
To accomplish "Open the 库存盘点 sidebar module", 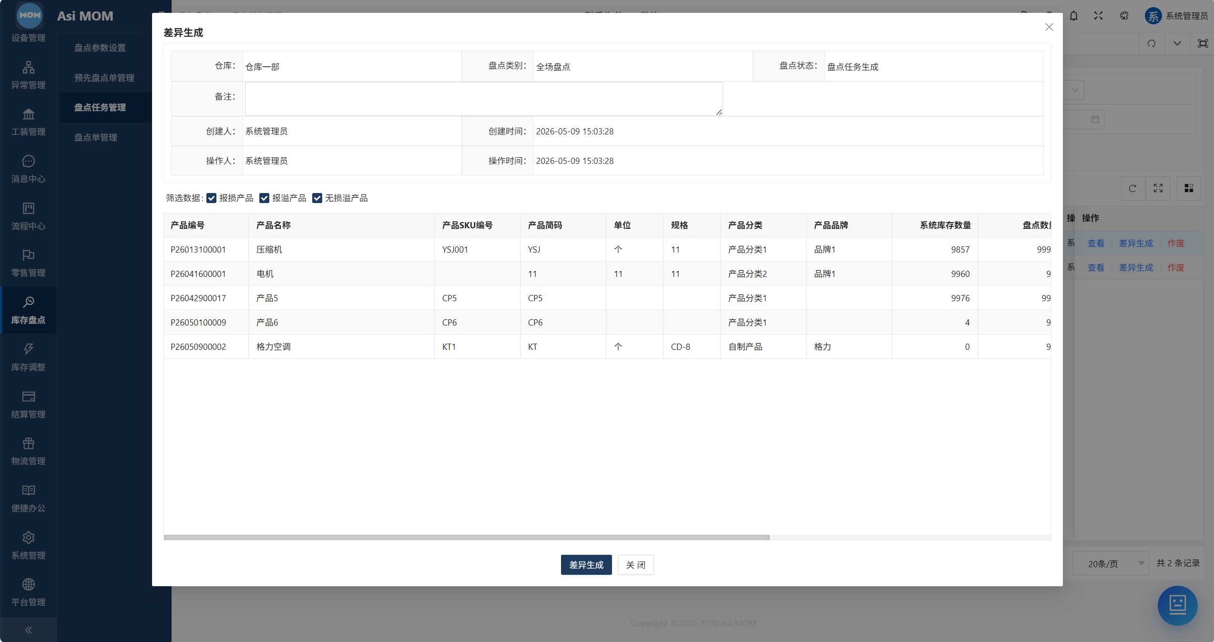I will point(28,310).
